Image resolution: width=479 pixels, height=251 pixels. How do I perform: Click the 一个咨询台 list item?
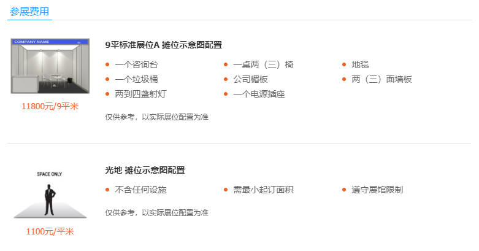coord(136,64)
